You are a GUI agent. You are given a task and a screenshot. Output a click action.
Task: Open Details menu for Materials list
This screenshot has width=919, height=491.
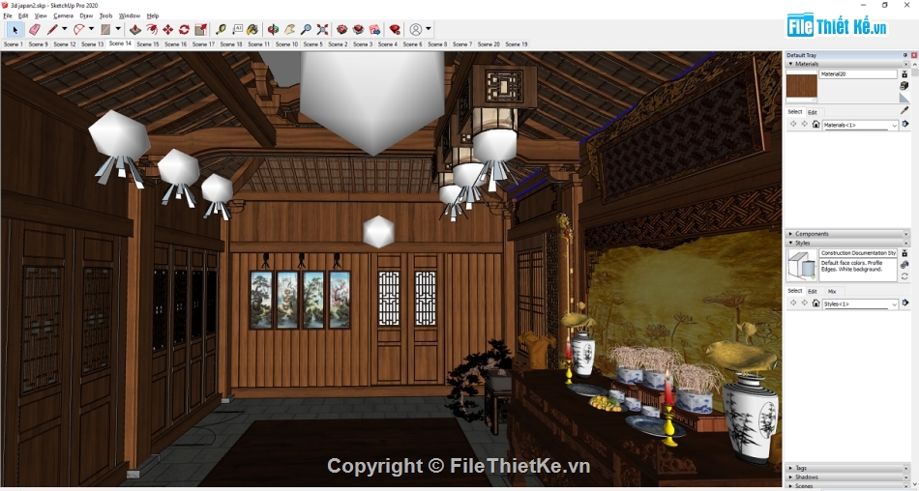tap(905, 125)
